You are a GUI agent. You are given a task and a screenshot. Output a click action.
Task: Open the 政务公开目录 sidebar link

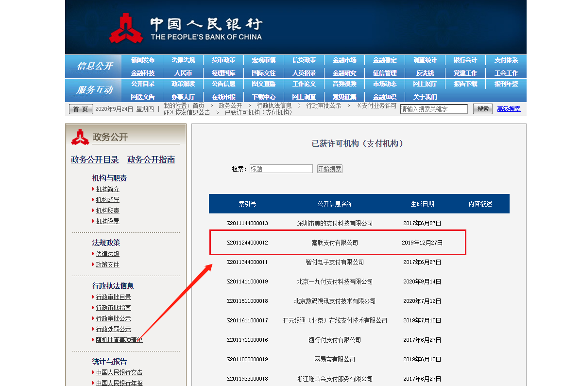(x=95, y=159)
